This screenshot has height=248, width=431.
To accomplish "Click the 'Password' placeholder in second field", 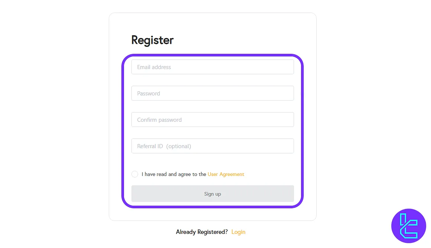I will (148, 94).
